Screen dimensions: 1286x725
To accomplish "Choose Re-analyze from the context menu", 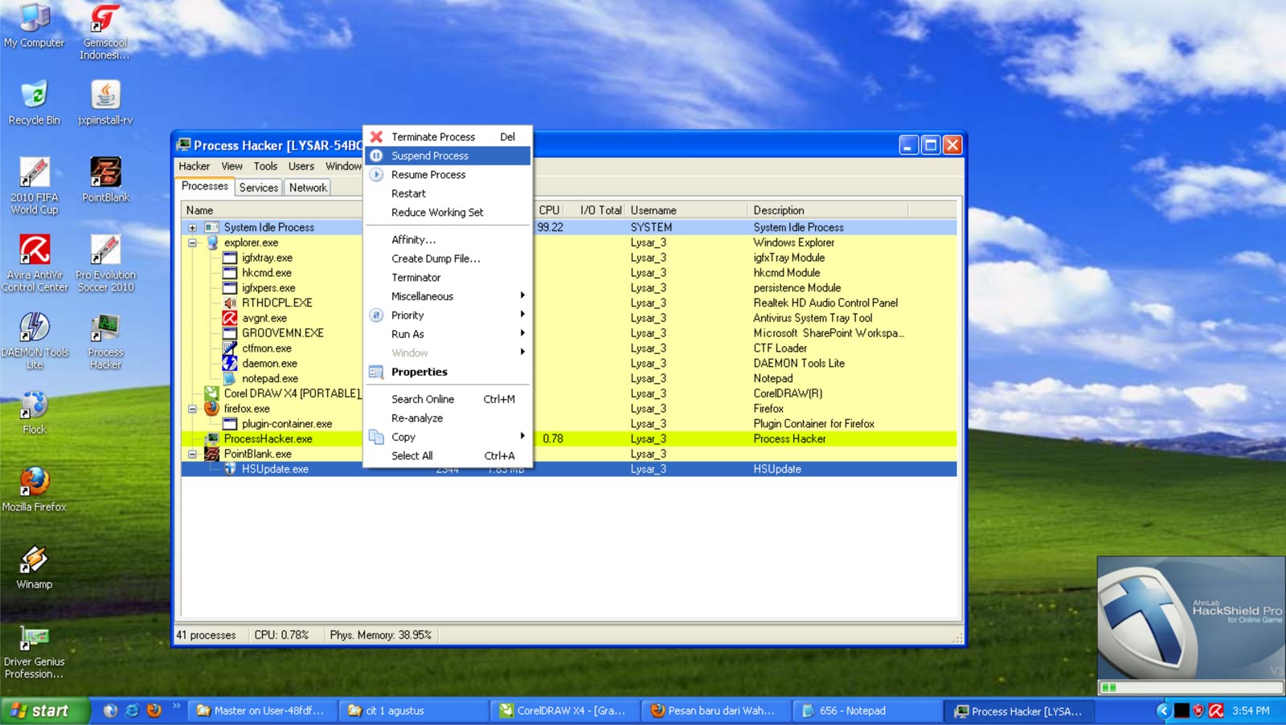I will (448, 417).
